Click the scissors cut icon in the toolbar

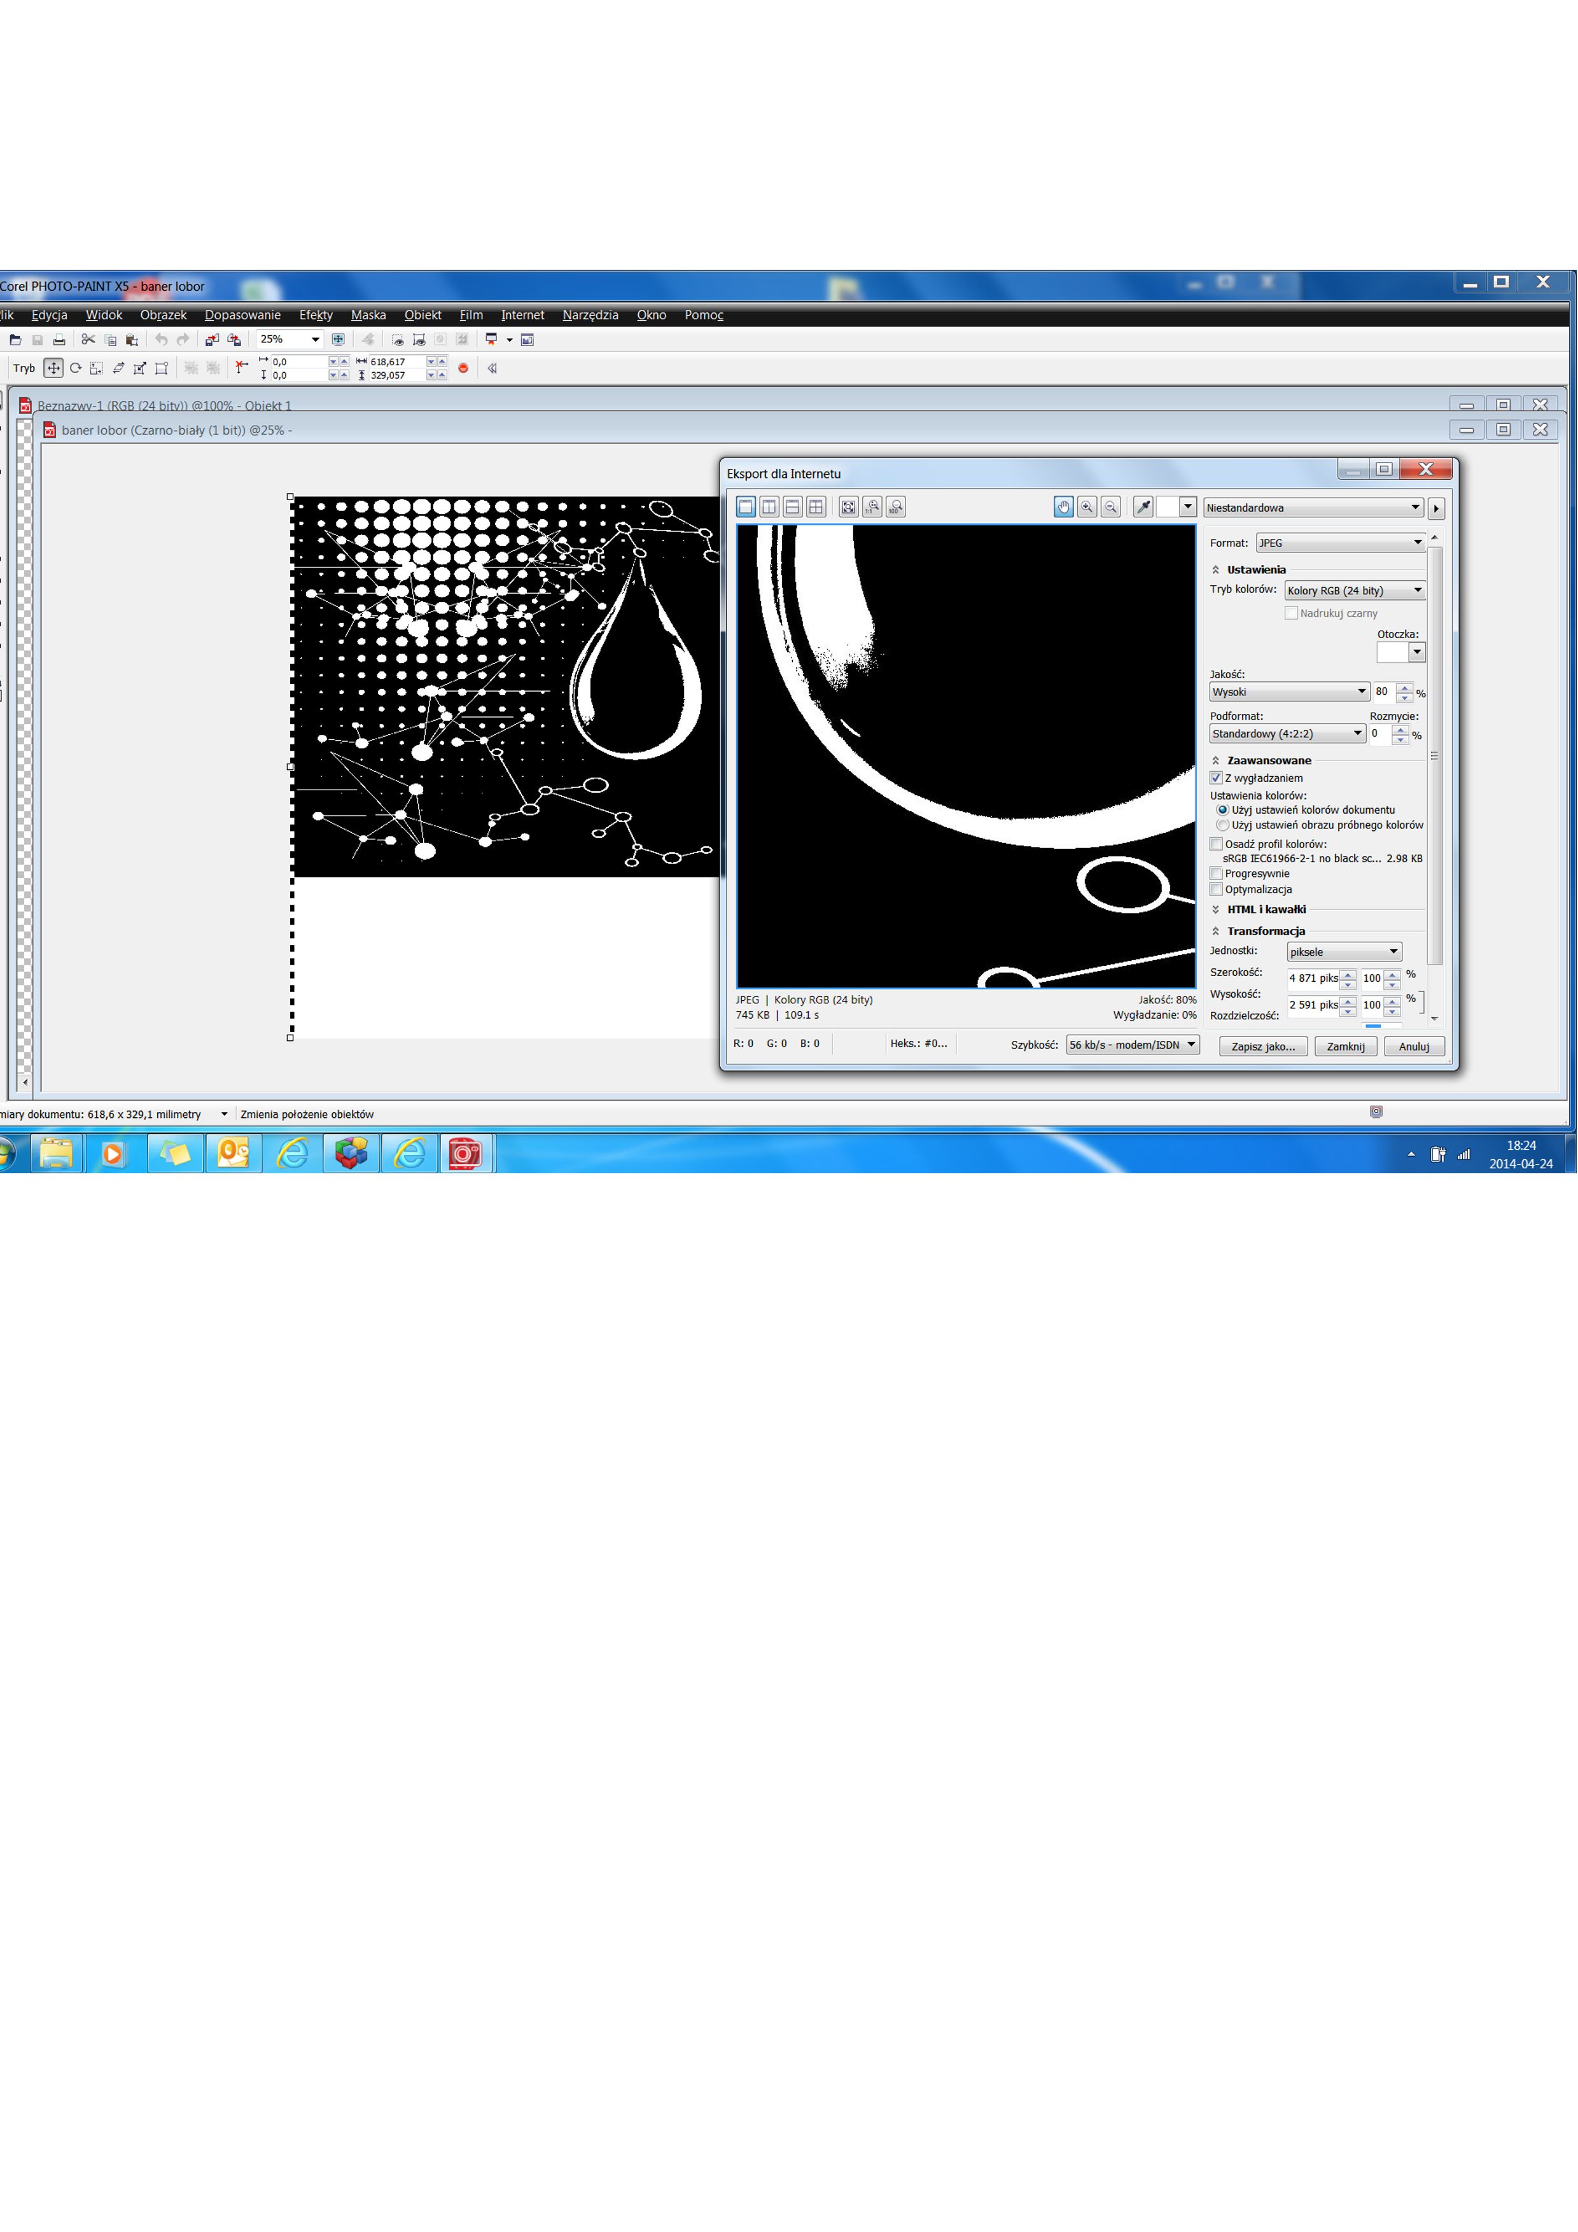tap(88, 339)
